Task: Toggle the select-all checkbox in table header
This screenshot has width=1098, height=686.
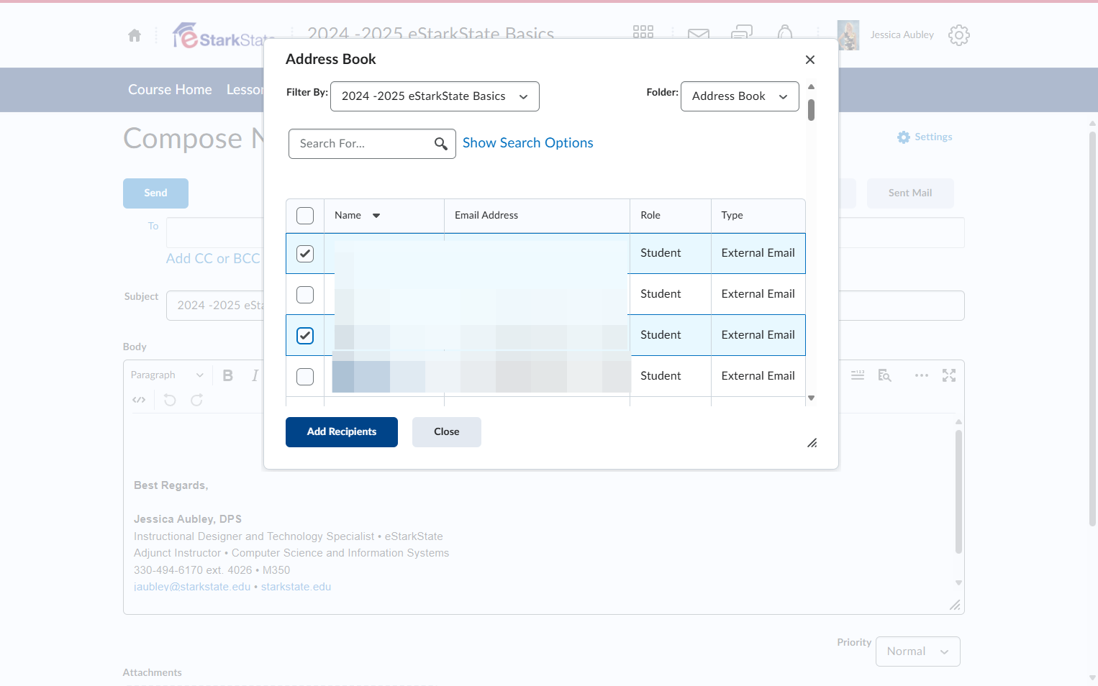Action: pyautogui.click(x=305, y=216)
